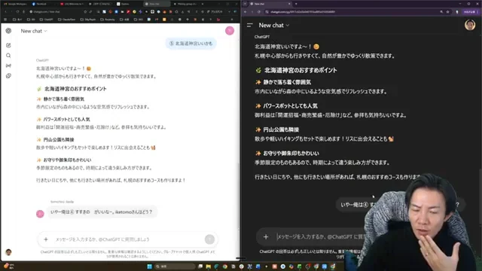Click the zoom magnifier icon in right address bar
This screenshot has width=482, height=271.
[441, 12]
